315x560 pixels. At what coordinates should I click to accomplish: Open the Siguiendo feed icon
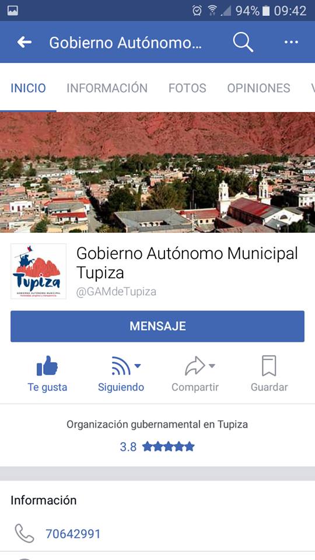121,366
